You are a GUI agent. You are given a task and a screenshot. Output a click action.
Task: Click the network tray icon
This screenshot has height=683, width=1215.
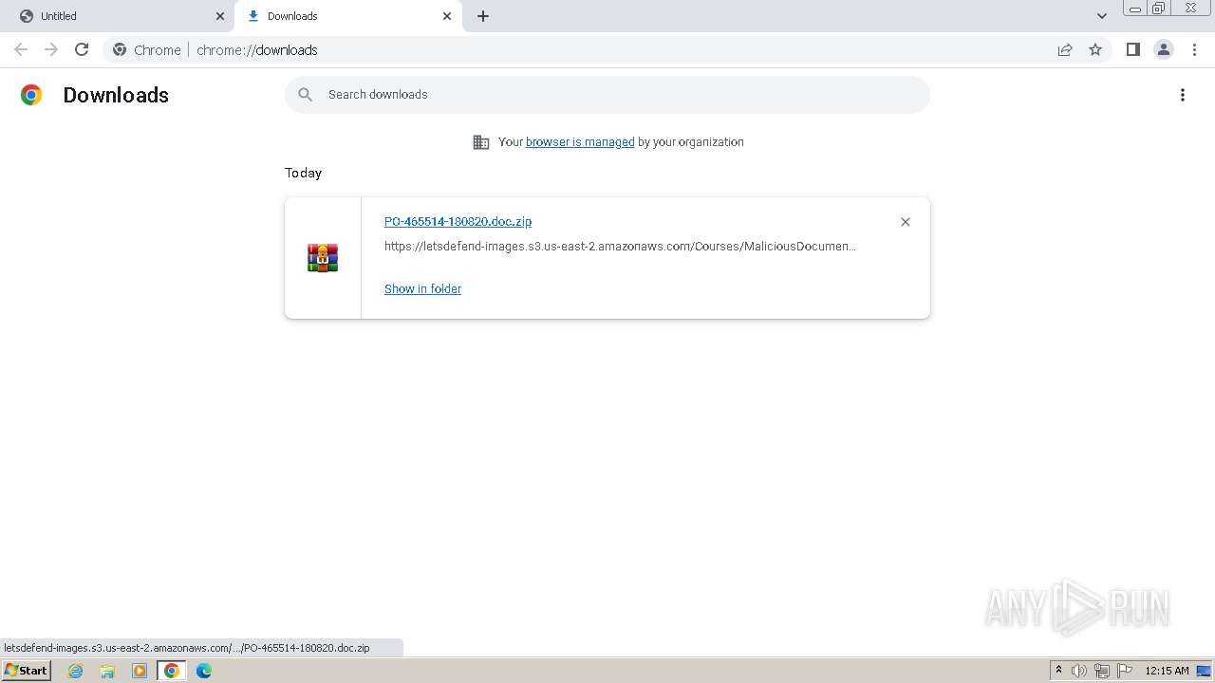pyautogui.click(x=1102, y=671)
